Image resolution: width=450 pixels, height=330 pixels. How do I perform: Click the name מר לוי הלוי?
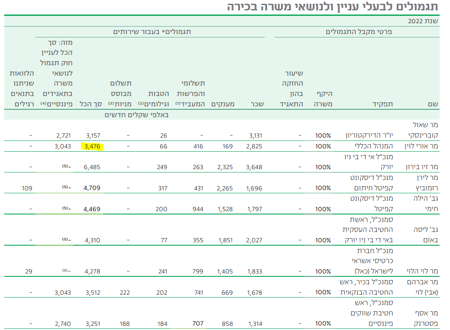pos(422,271)
